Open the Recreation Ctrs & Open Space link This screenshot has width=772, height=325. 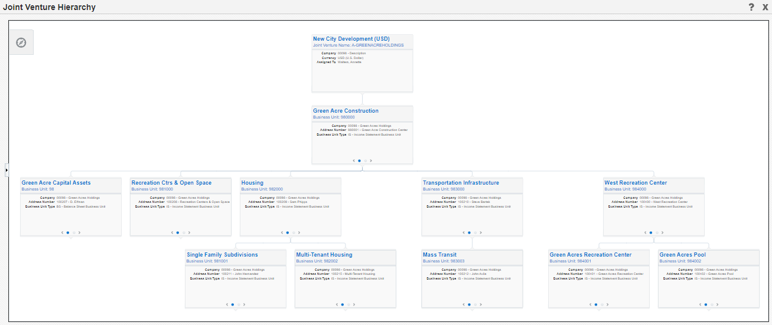pyautogui.click(x=171, y=183)
